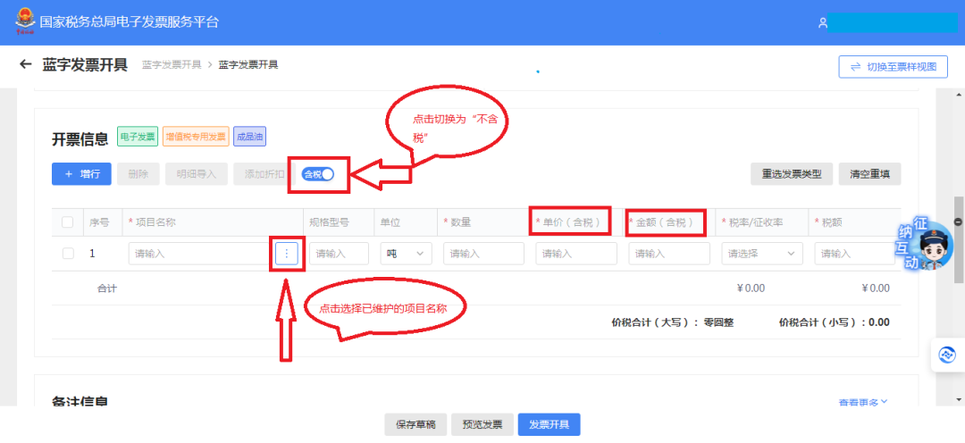Image resolution: width=965 pixels, height=443 pixels.
Task: Click the 成品油 tag
Action: [249, 137]
